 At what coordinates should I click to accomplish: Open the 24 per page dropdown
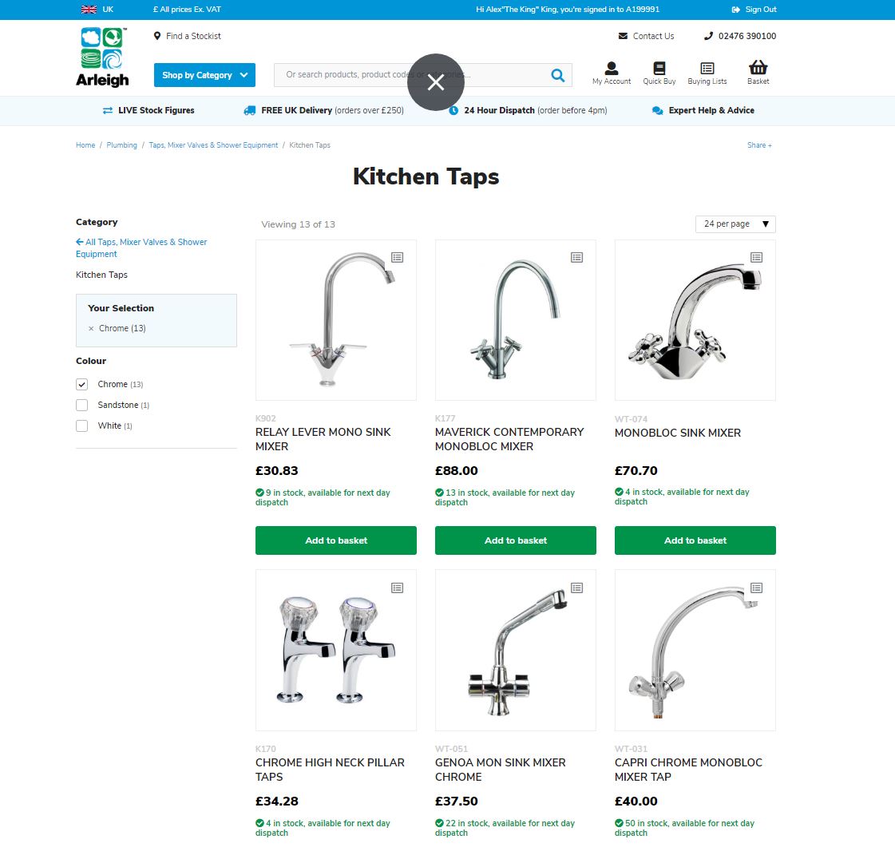coord(735,224)
